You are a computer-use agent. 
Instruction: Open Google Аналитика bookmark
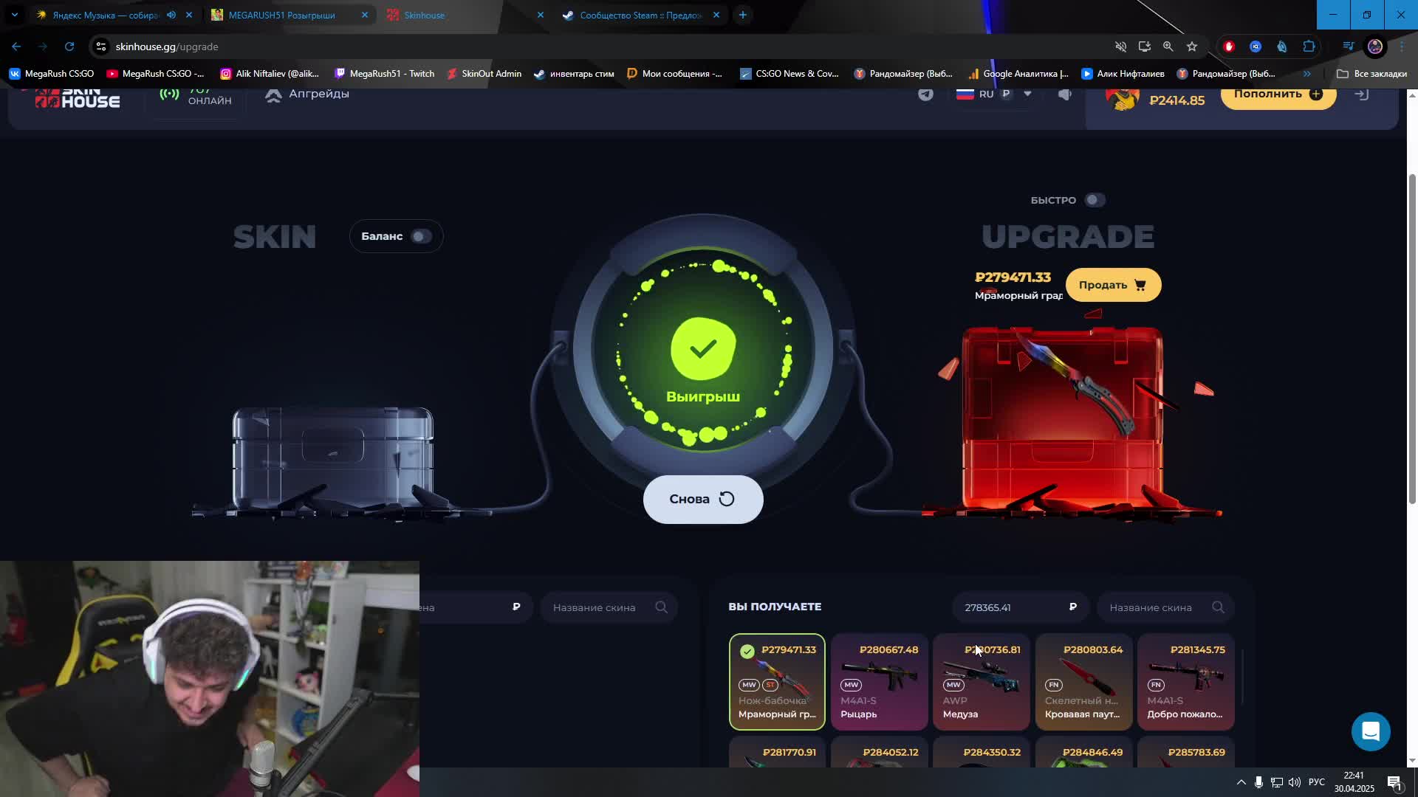(1018, 74)
